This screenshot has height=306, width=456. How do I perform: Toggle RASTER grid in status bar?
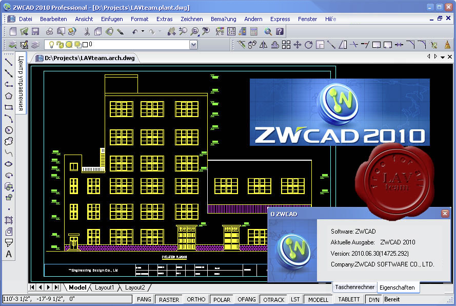pyautogui.click(x=169, y=299)
